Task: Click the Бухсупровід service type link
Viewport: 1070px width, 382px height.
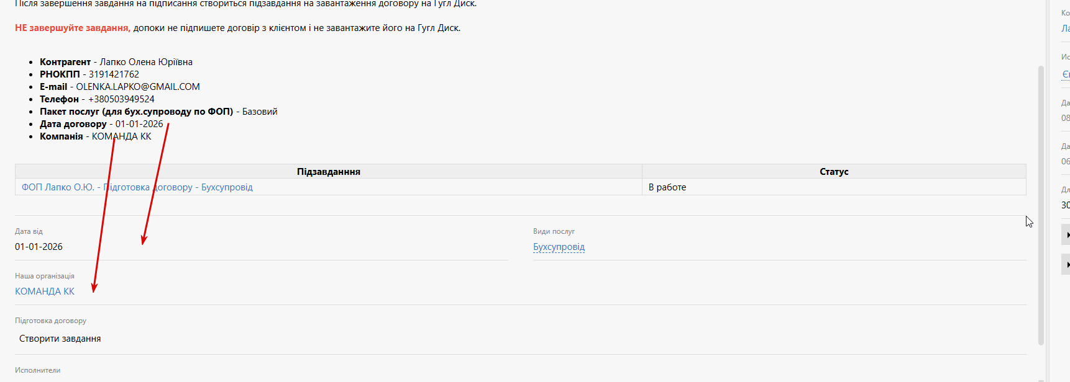Action: point(559,247)
